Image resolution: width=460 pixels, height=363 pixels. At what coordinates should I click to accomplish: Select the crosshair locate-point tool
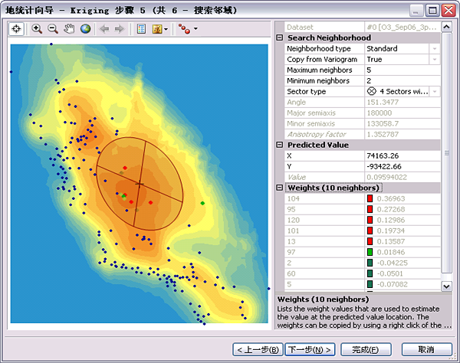point(17,29)
